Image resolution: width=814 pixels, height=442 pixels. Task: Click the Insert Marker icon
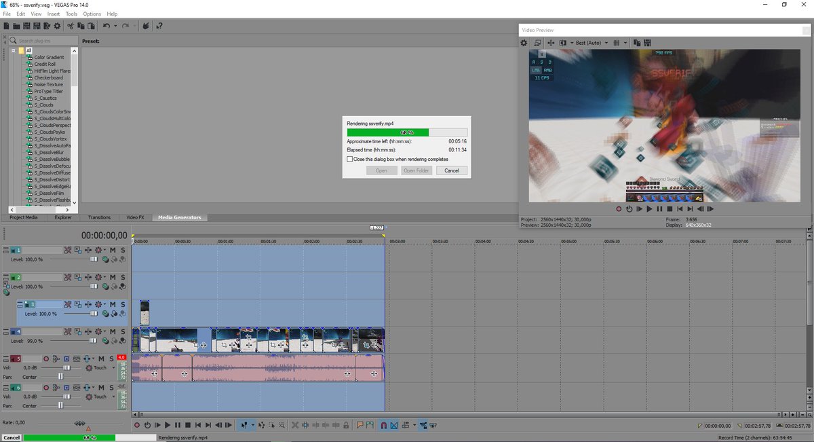[x=360, y=425]
